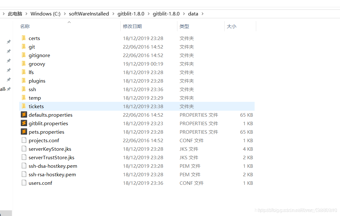Expand the chevron after Windows (C:)

click(x=65, y=14)
